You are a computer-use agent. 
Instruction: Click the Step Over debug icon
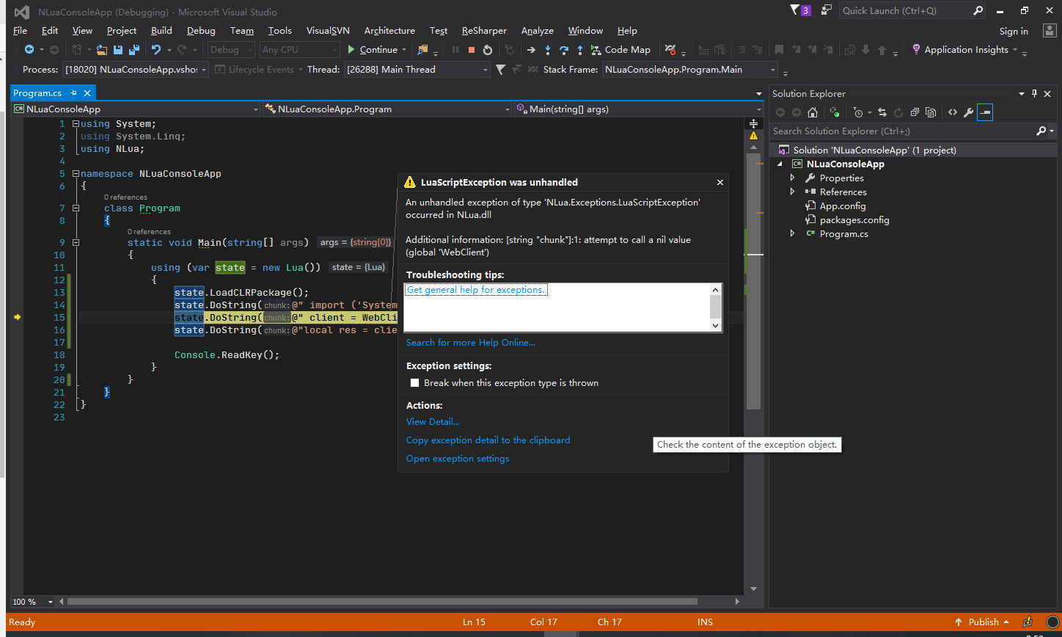564,50
